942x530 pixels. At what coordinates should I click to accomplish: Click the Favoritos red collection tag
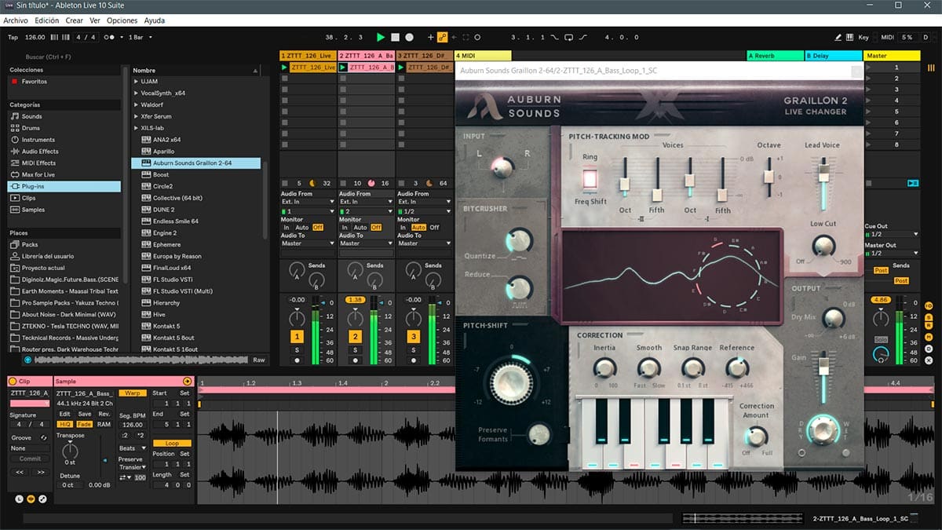[14, 82]
